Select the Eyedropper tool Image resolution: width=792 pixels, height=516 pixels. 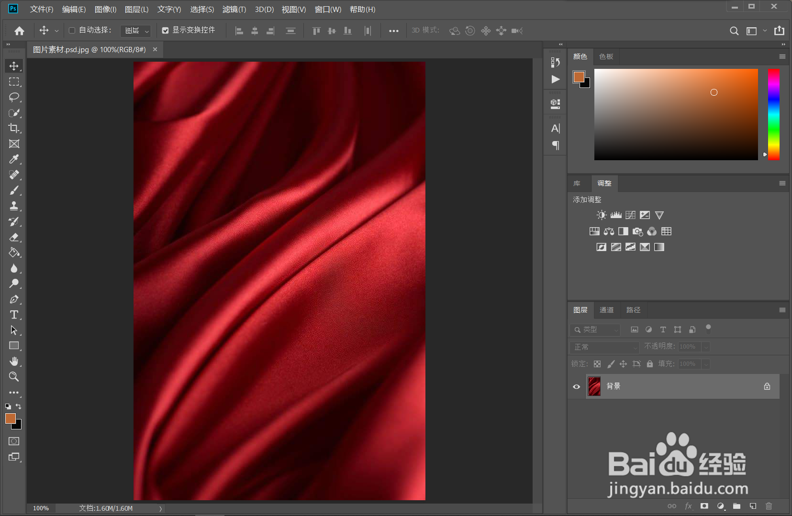tap(14, 159)
